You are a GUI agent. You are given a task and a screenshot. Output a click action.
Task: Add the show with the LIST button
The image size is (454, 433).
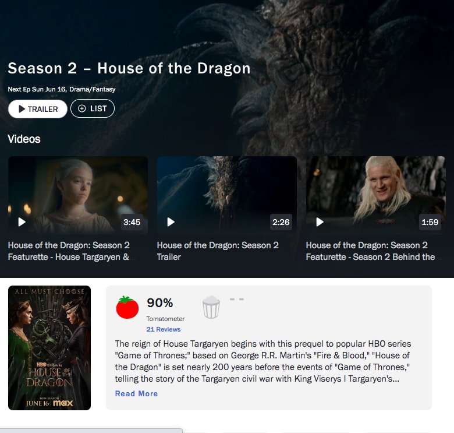click(93, 108)
